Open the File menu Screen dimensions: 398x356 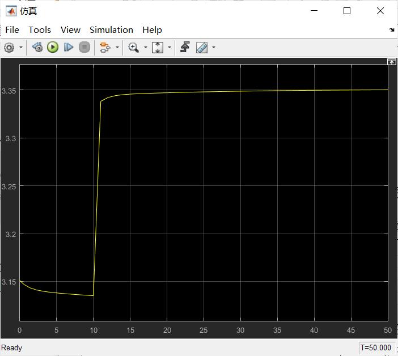[12, 30]
